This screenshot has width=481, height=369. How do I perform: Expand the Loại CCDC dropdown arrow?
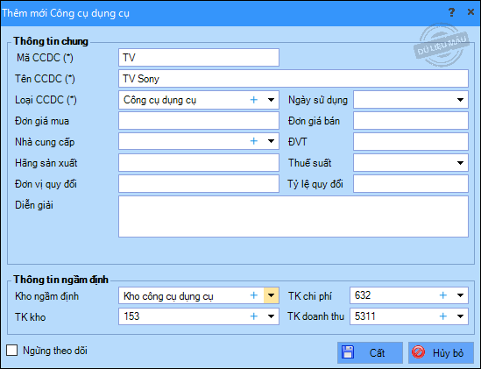coord(272,100)
